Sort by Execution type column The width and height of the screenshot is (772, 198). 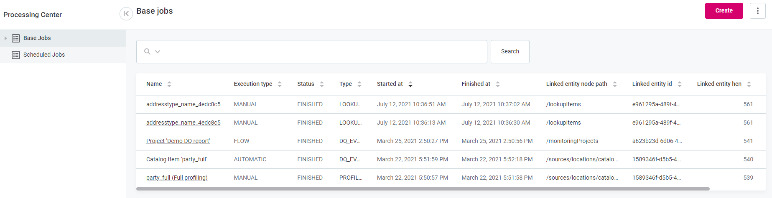(280, 84)
